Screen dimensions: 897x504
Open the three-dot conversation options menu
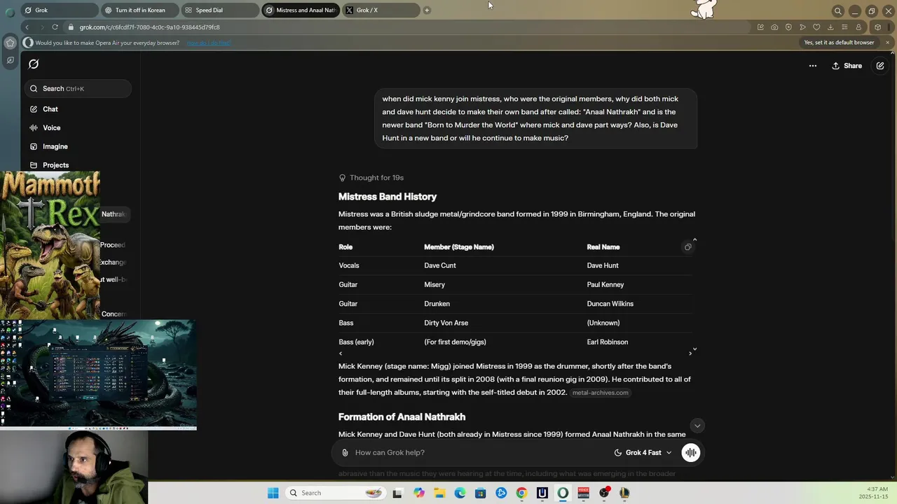813,66
